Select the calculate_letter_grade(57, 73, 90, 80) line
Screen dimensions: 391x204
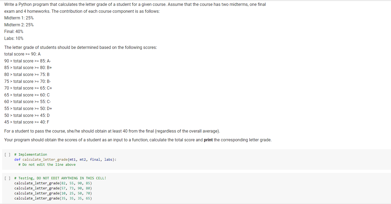click(53, 188)
